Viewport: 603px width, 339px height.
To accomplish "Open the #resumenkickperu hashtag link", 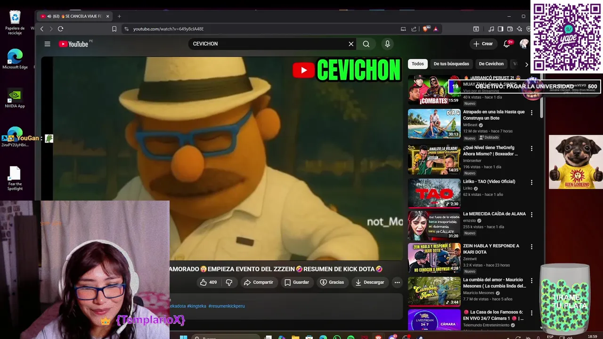I will click(227, 306).
